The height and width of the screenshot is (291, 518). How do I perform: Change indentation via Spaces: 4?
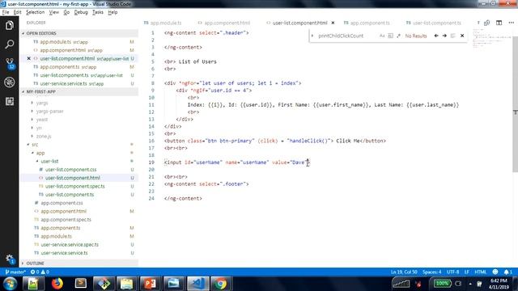(431, 272)
